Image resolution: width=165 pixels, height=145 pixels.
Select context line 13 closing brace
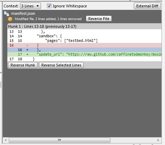pos(84,31)
